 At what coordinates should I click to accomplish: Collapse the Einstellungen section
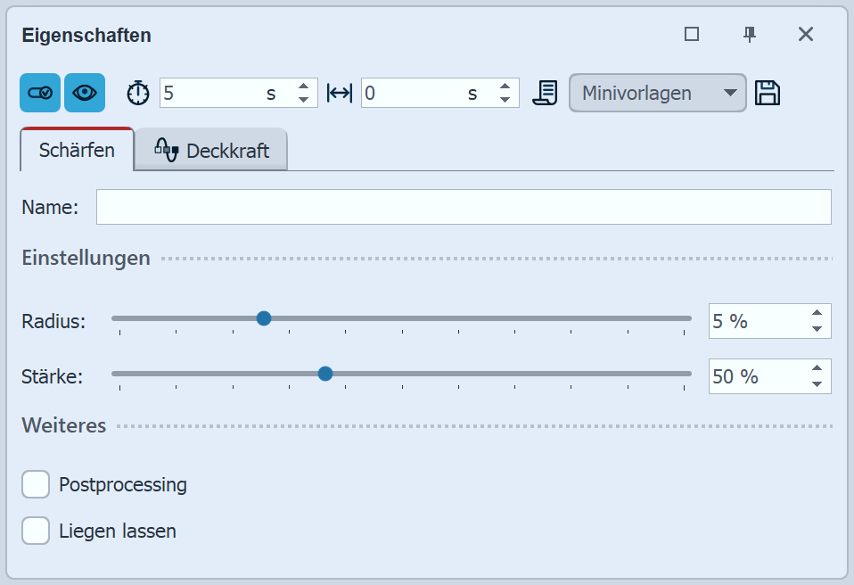pos(85,258)
